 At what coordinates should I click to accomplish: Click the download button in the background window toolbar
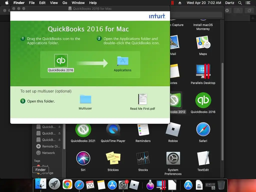coord(227,10)
